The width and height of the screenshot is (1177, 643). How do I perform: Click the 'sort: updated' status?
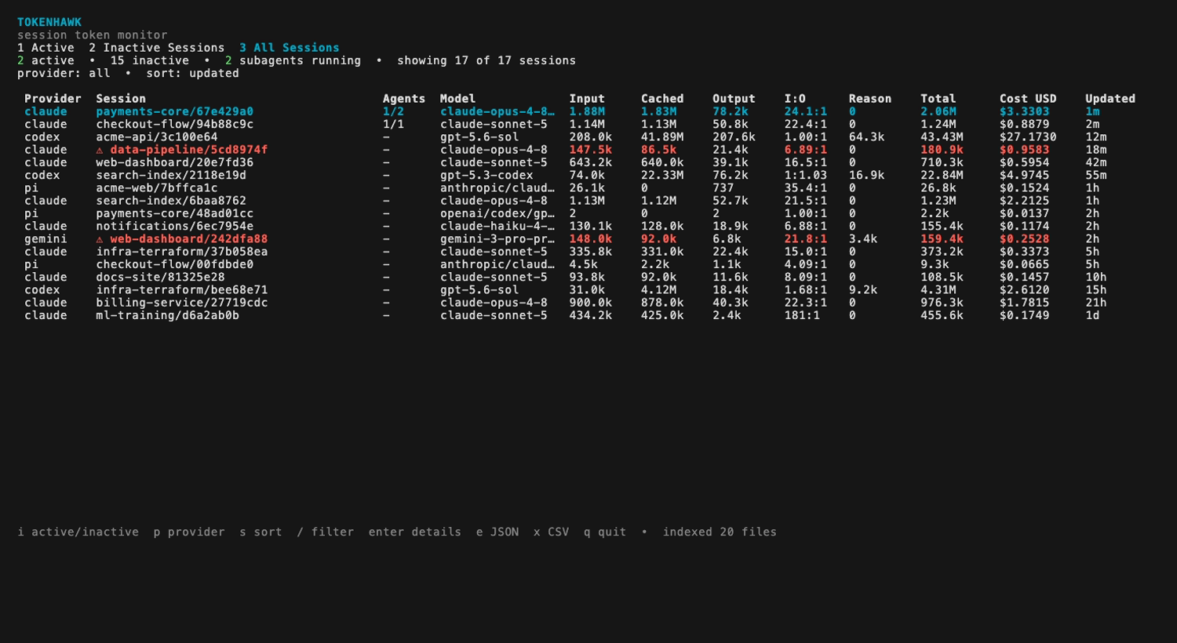tap(192, 74)
